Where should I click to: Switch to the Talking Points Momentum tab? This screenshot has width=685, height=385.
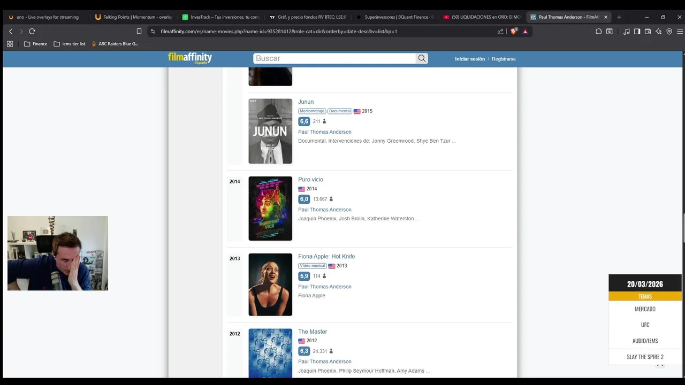134,17
